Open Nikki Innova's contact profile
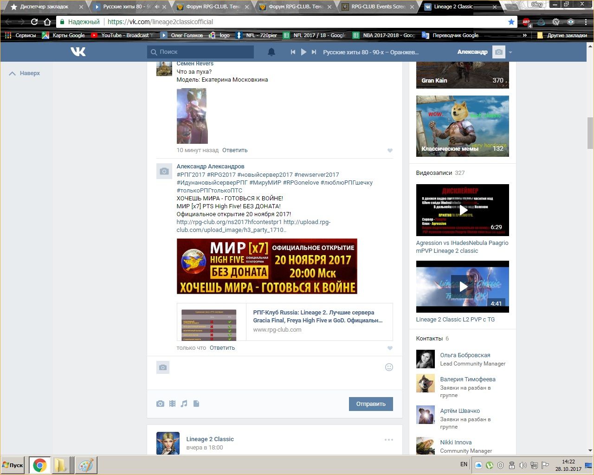The height and width of the screenshot is (475, 594). click(x=456, y=443)
